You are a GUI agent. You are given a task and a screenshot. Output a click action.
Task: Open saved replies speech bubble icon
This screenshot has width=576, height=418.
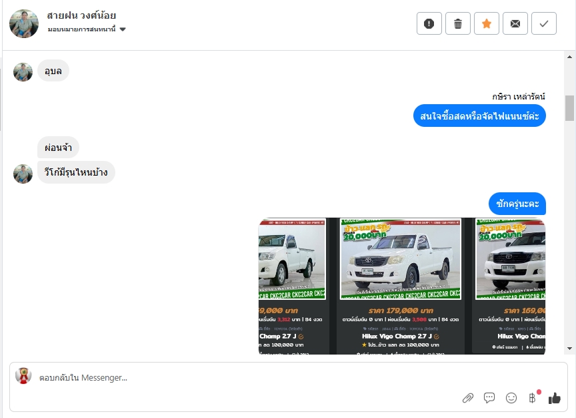(x=489, y=398)
